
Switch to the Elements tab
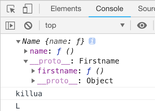[66, 9]
